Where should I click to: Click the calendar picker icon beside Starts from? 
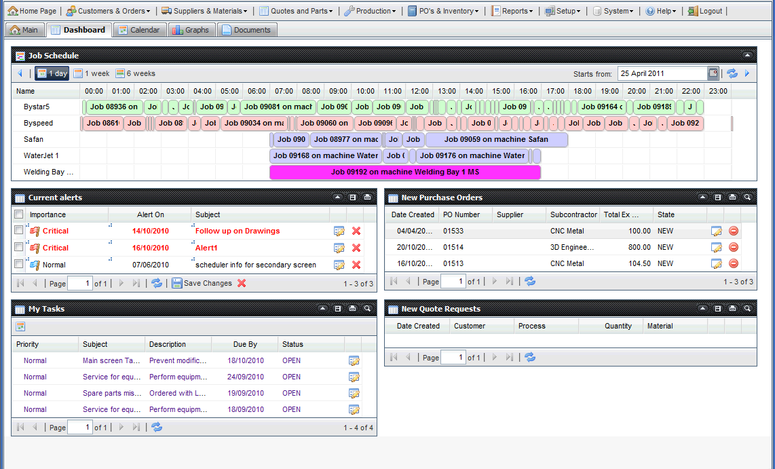point(713,73)
